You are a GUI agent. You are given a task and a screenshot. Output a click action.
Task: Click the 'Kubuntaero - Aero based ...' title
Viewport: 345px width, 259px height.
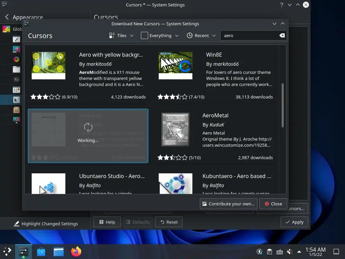(237, 176)
